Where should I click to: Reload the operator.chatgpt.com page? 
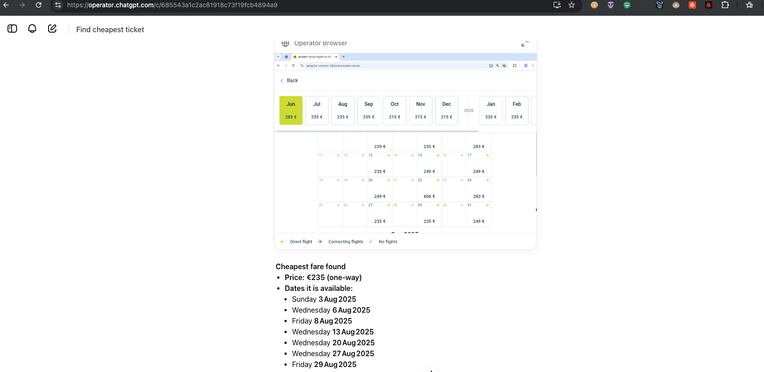pos(39,5)
